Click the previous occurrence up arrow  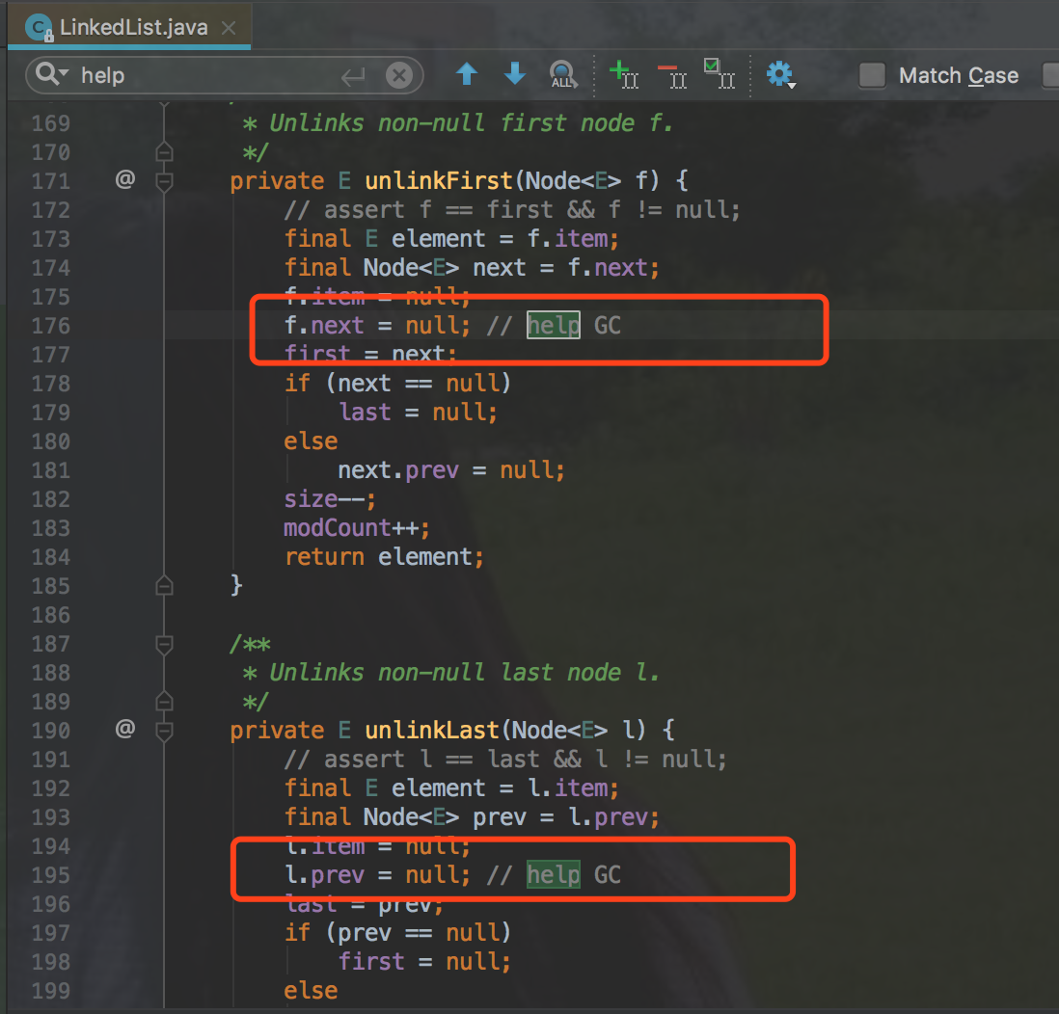pos(467,74)
